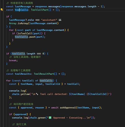Click 'Approved - Executing...' string text

pos(70,118)
